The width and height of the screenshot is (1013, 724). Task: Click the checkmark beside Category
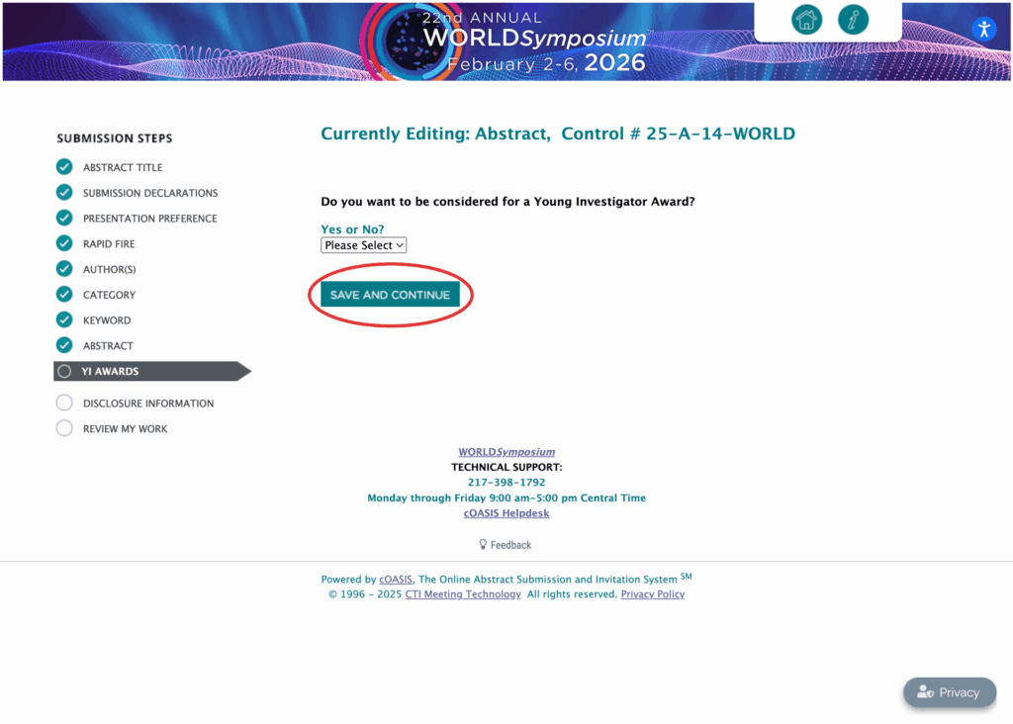click(x=64, y=295)
